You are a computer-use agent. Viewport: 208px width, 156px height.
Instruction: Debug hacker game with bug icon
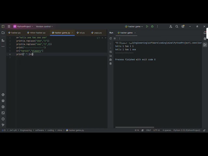tap(152, 27)
